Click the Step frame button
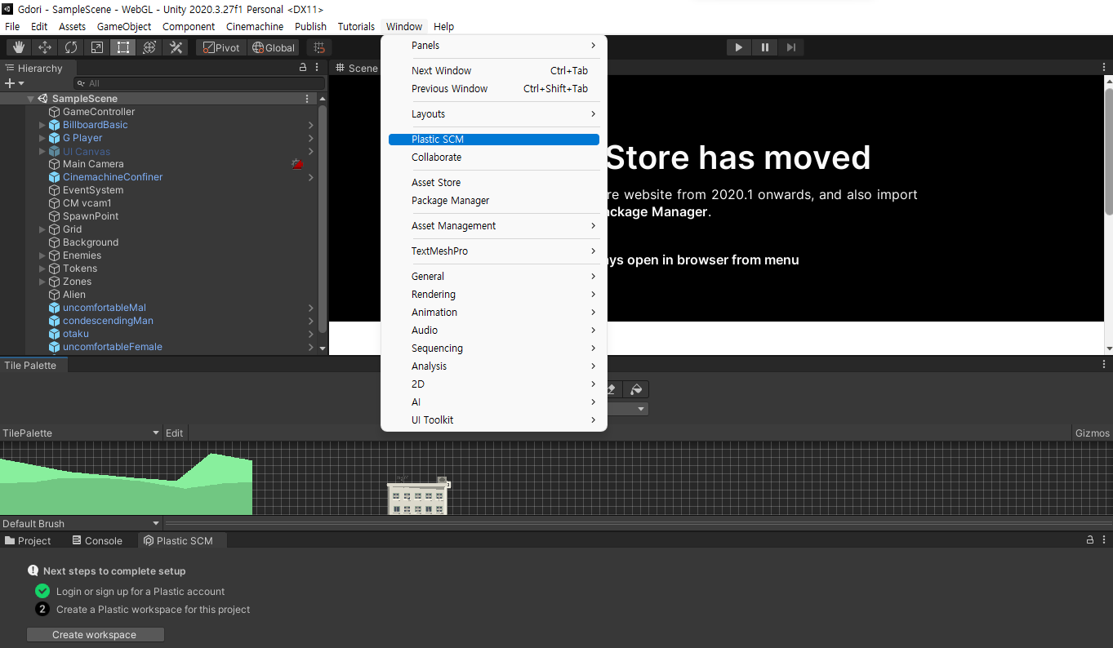Screen dimensions: 1113x648 790,47
